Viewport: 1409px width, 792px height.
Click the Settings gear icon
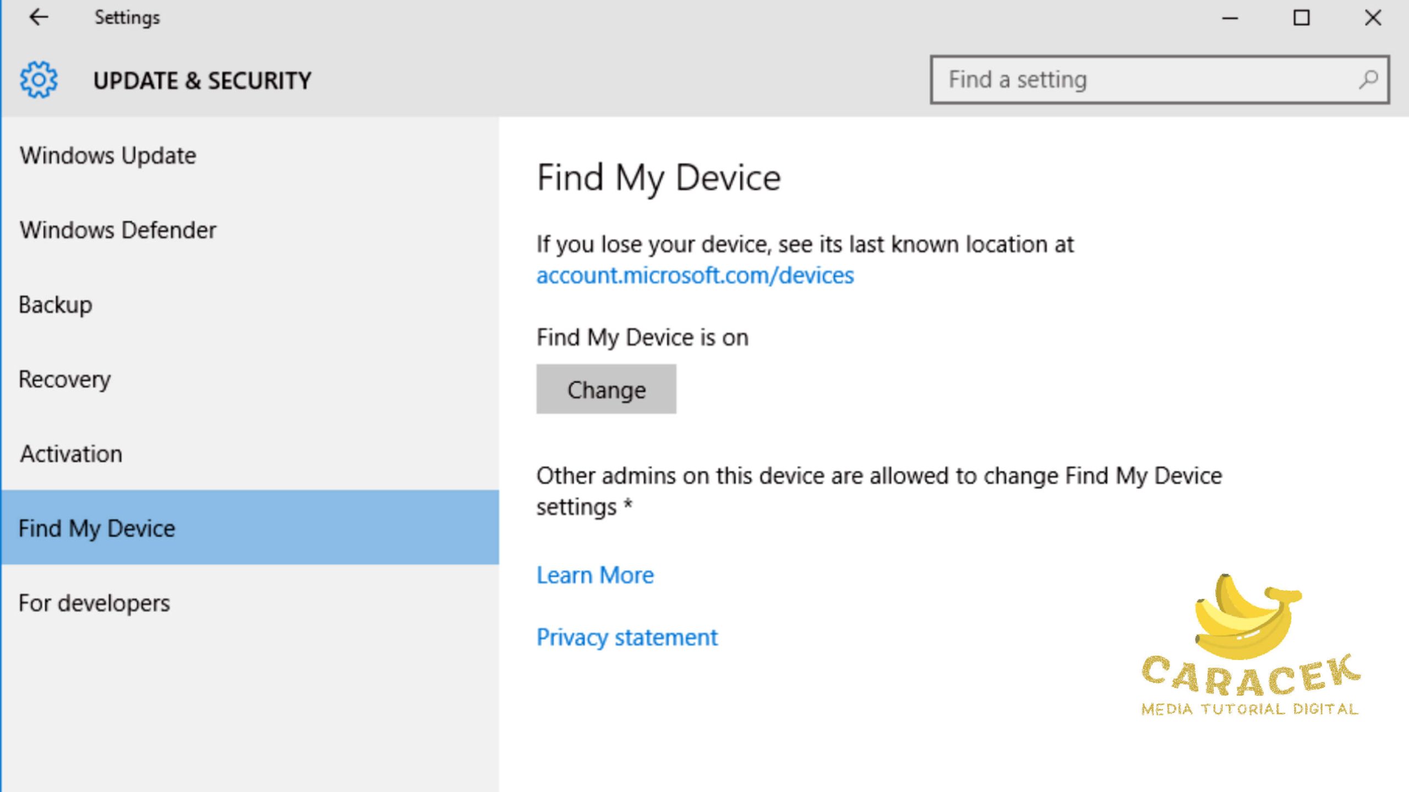(x=39, y=80)
